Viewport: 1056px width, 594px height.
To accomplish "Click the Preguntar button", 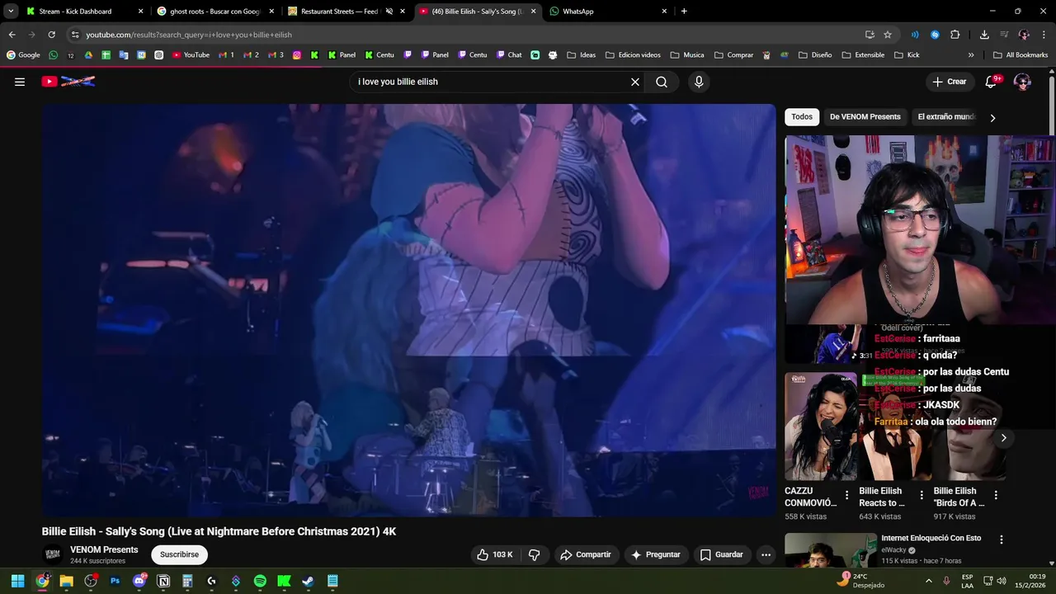I will pos(656,554).
